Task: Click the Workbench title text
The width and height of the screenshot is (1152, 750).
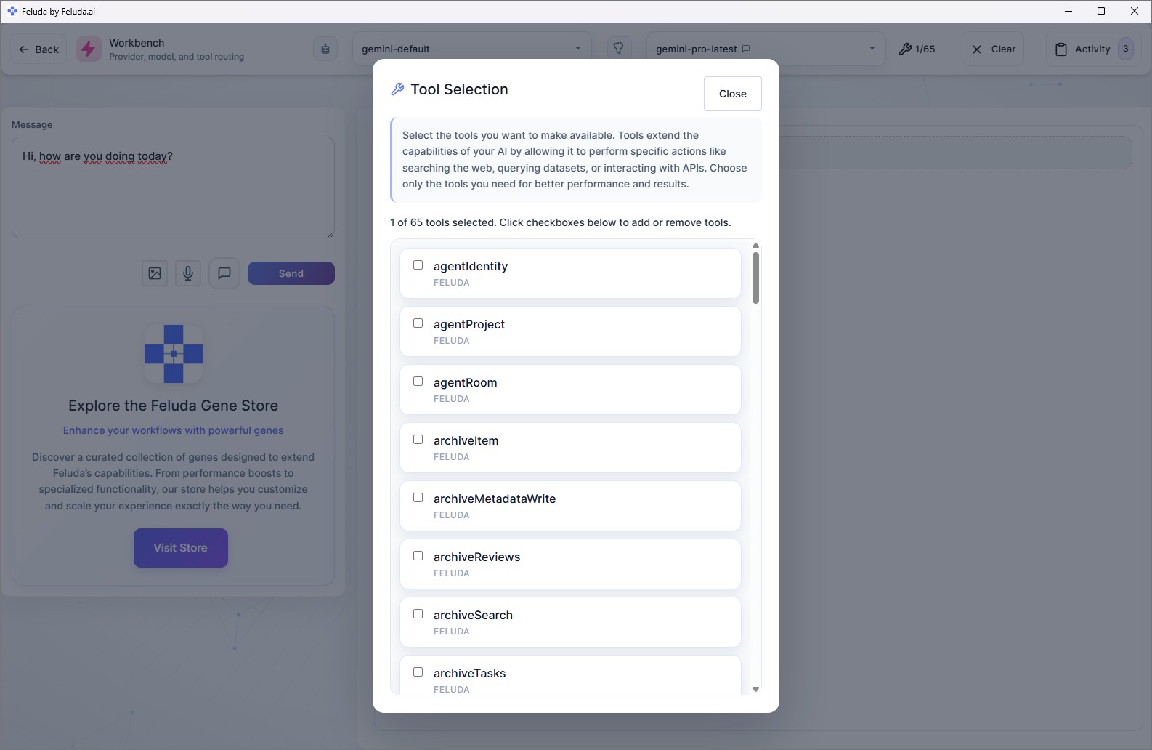Action: tap(137, 43)
